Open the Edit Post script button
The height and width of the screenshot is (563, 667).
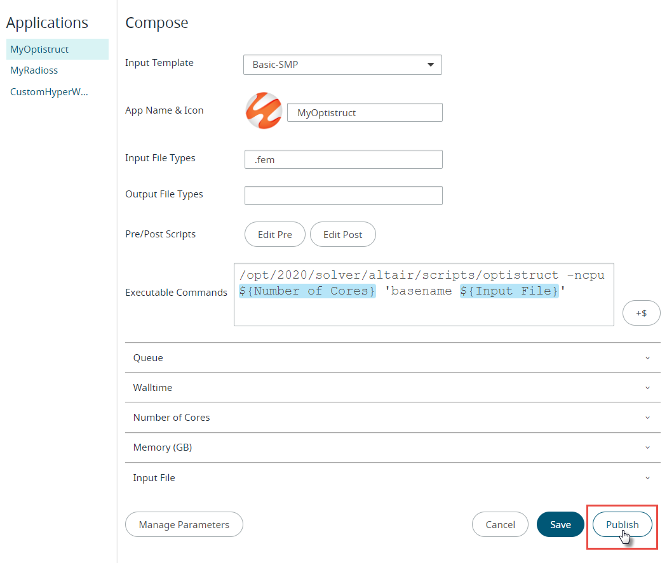tap(343, 234)
